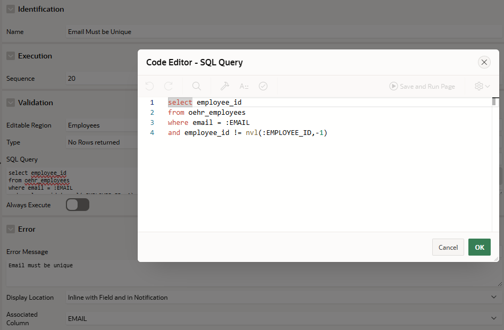Image resolution: width=504 pixels, height=330 pixels.
Task: Click the 'Always Execute' label
Action: coord(29,205)
